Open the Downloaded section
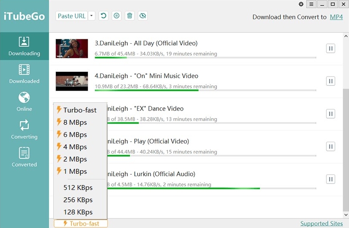The image size is (349, 228). pyautogui.click(x=24, y=74)
